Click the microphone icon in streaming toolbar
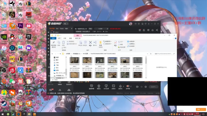 coord(120,86)
